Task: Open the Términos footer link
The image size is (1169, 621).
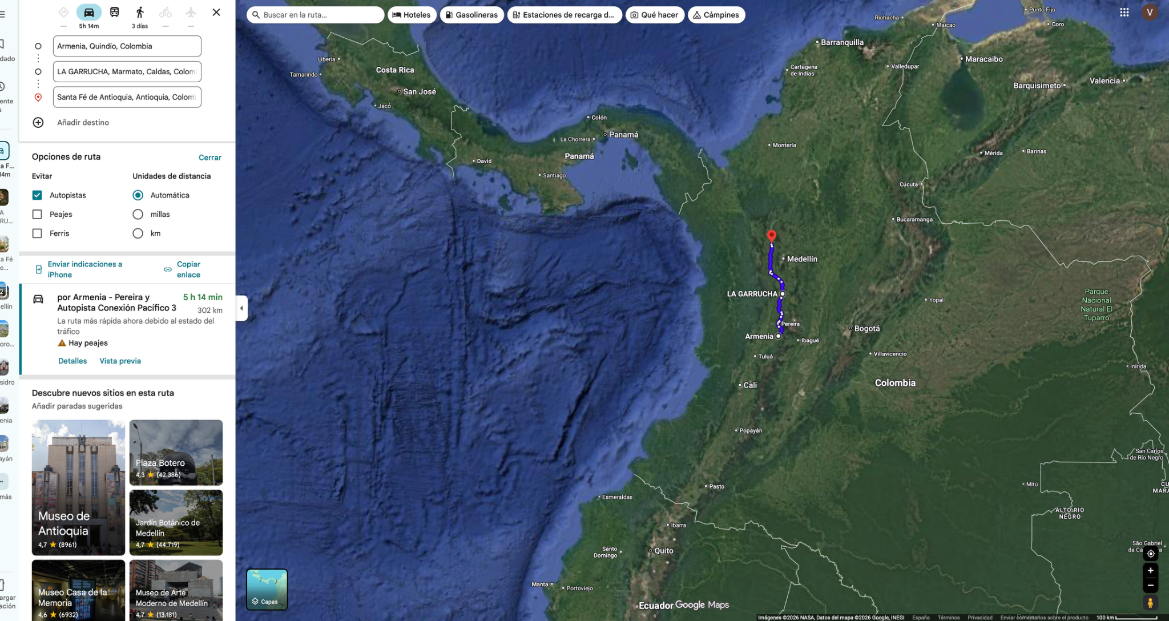Action: [x=948, y=618]
